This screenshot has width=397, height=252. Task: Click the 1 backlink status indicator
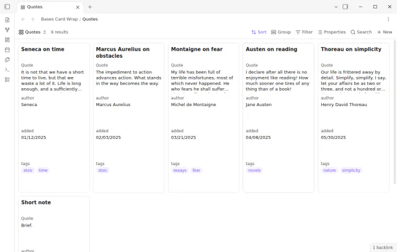click(x=383, y=248)
